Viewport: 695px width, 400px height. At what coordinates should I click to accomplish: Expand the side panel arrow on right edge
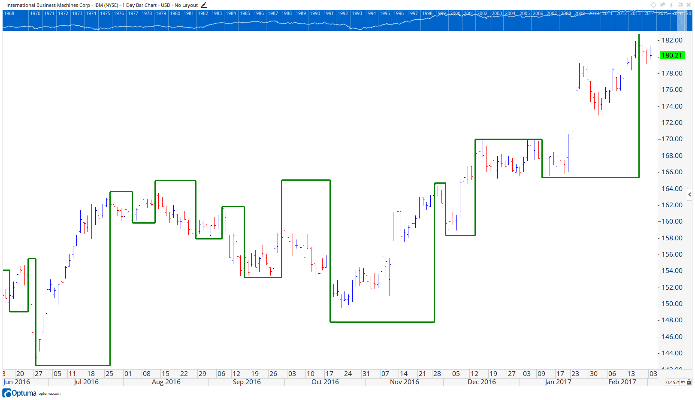point(689,194)
